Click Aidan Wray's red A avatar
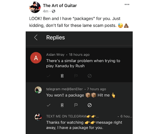Viewport: 160px width, 134px height. (x=36, y=58)
